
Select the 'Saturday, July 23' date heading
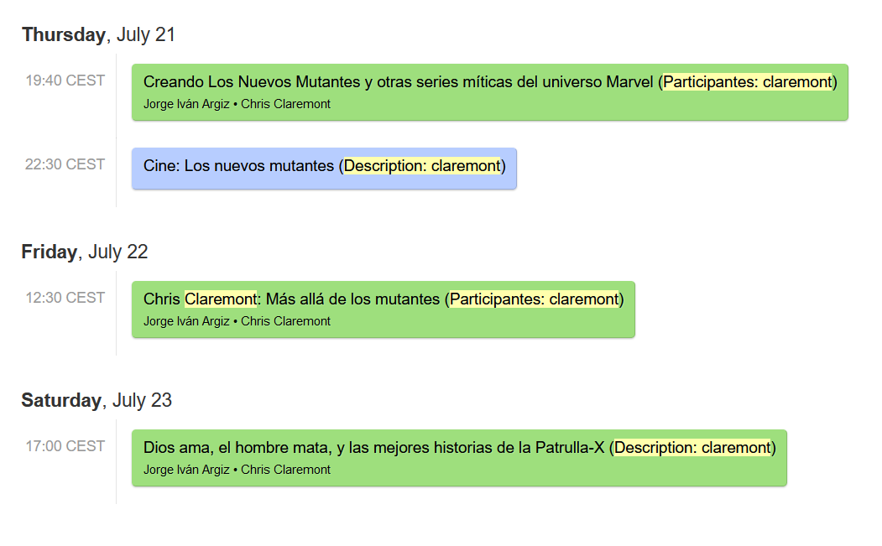(x=97, y=400)
